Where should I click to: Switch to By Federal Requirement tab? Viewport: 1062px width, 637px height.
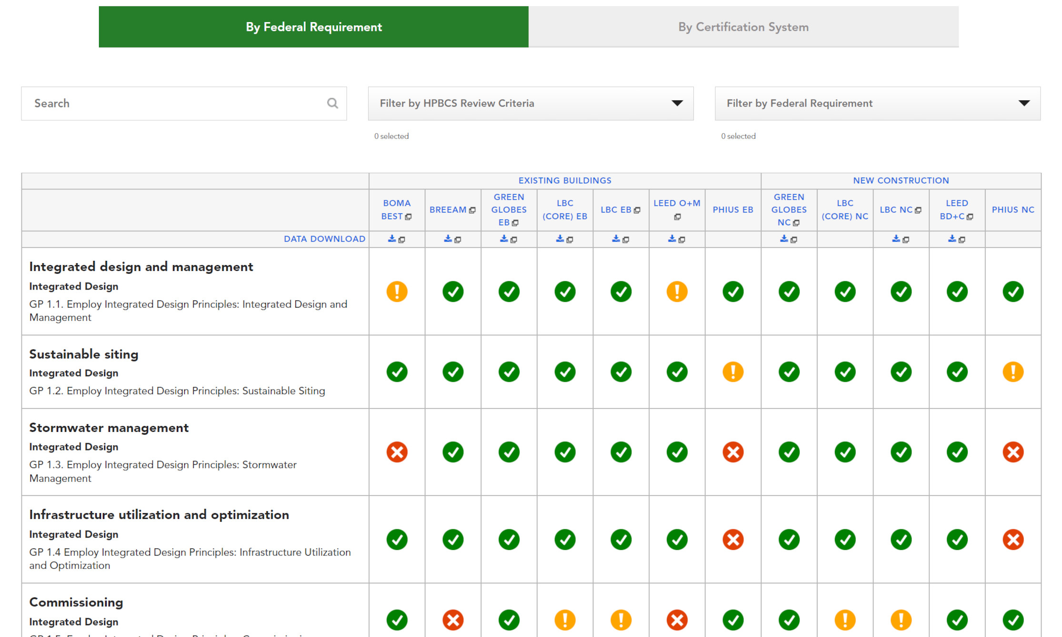click(x=313, y=27)
